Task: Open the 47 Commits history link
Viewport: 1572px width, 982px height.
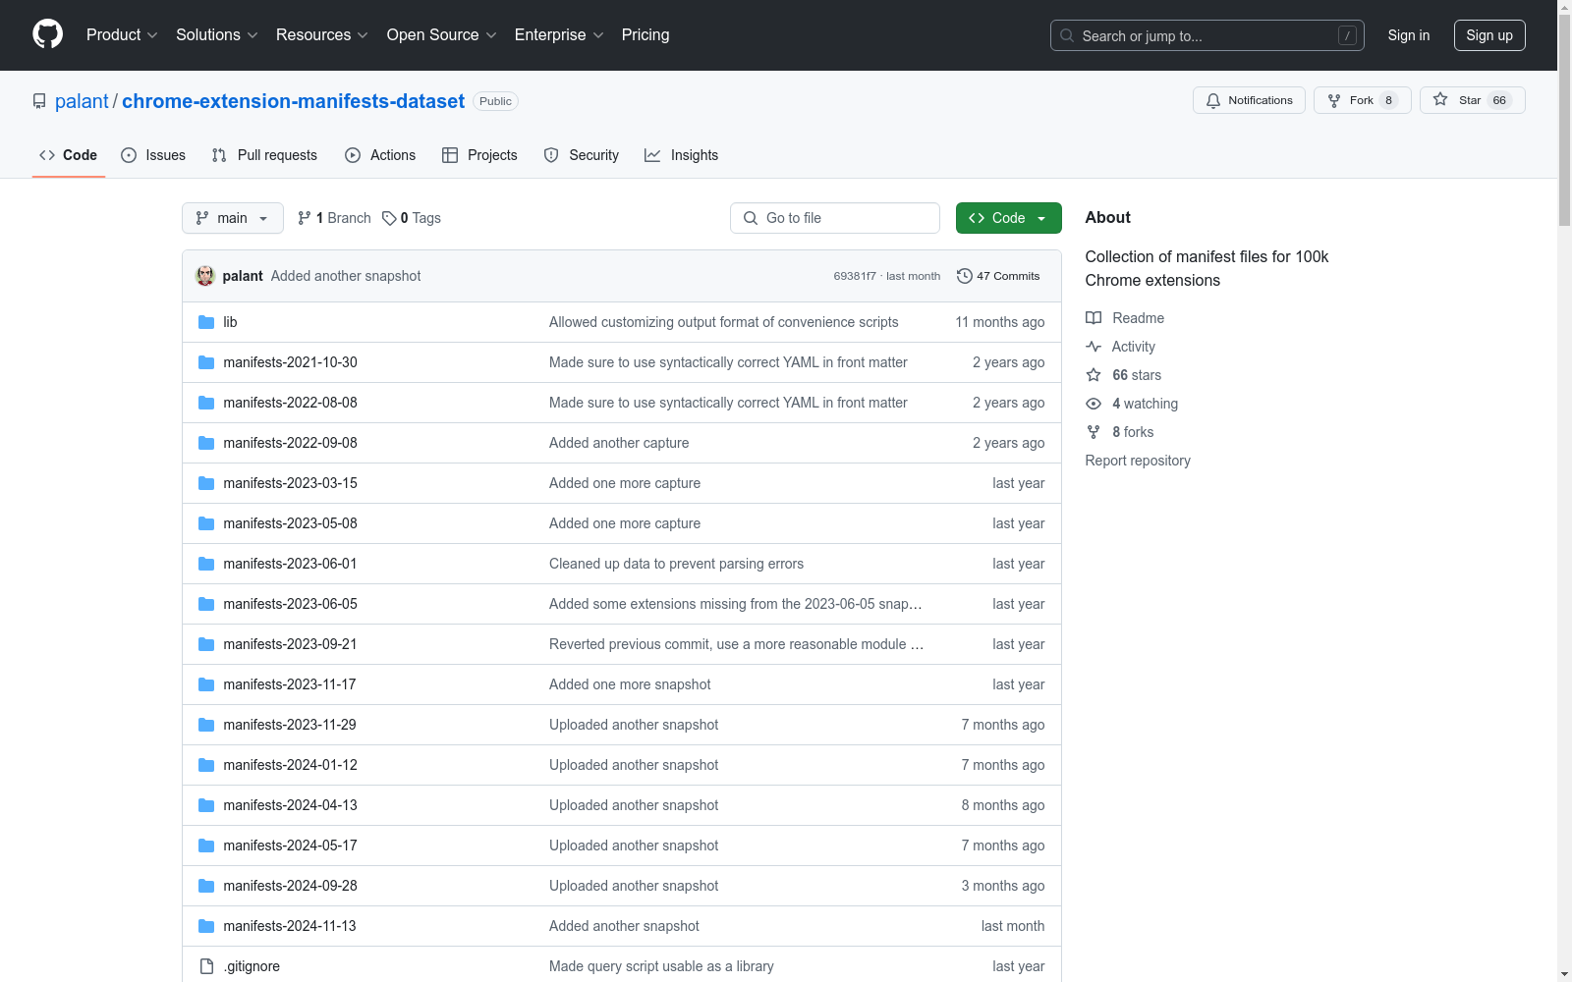Action: point(998,276)
